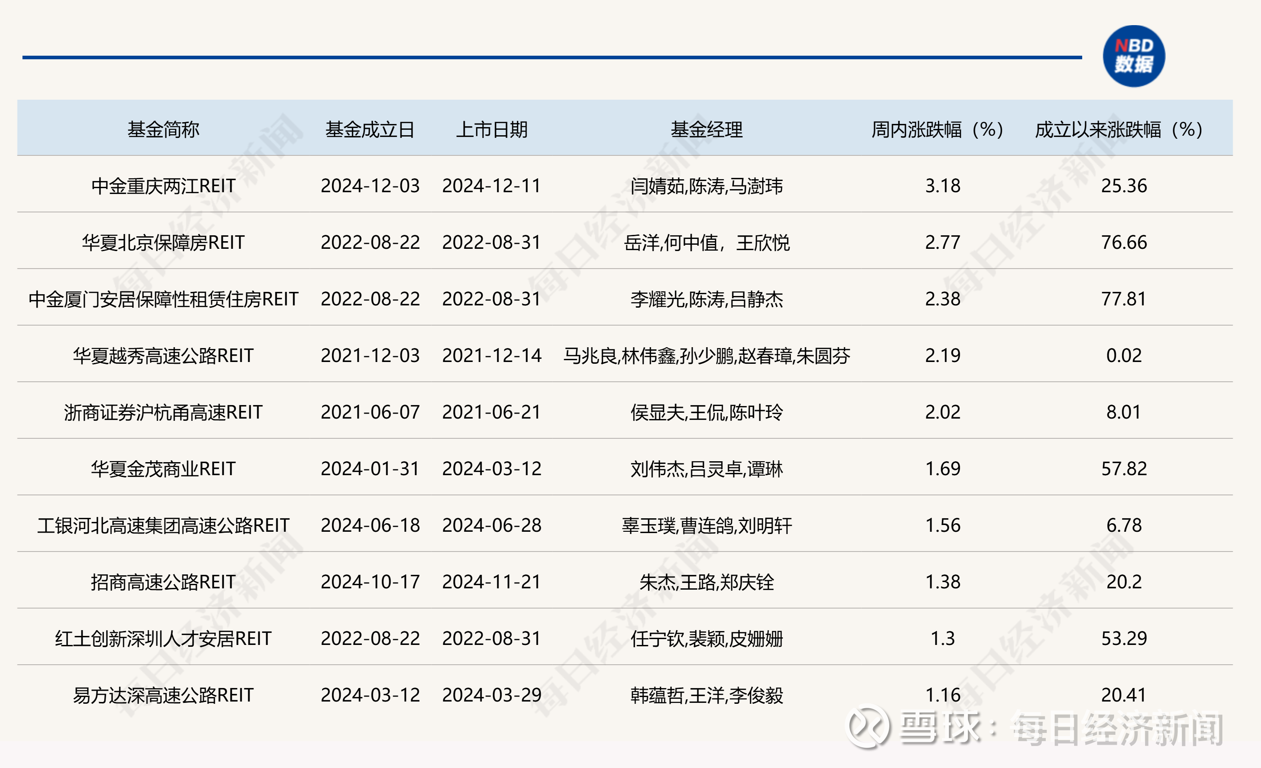Click the 周内涨跌幅 (%) column header
The height and width of the screenshot is (768, 1261).
pos(937,129)
